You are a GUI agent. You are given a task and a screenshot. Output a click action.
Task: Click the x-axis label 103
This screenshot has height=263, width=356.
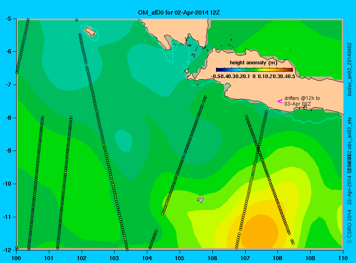114,258
